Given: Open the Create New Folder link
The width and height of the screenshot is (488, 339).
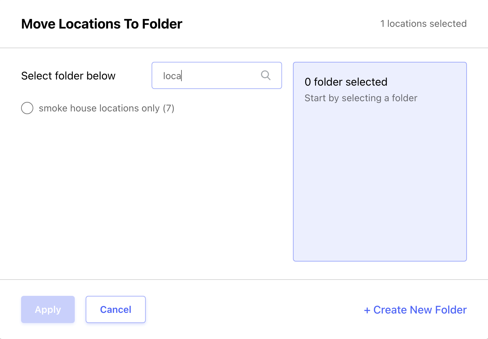Looking at the screenshot, I should click(415, 310).
